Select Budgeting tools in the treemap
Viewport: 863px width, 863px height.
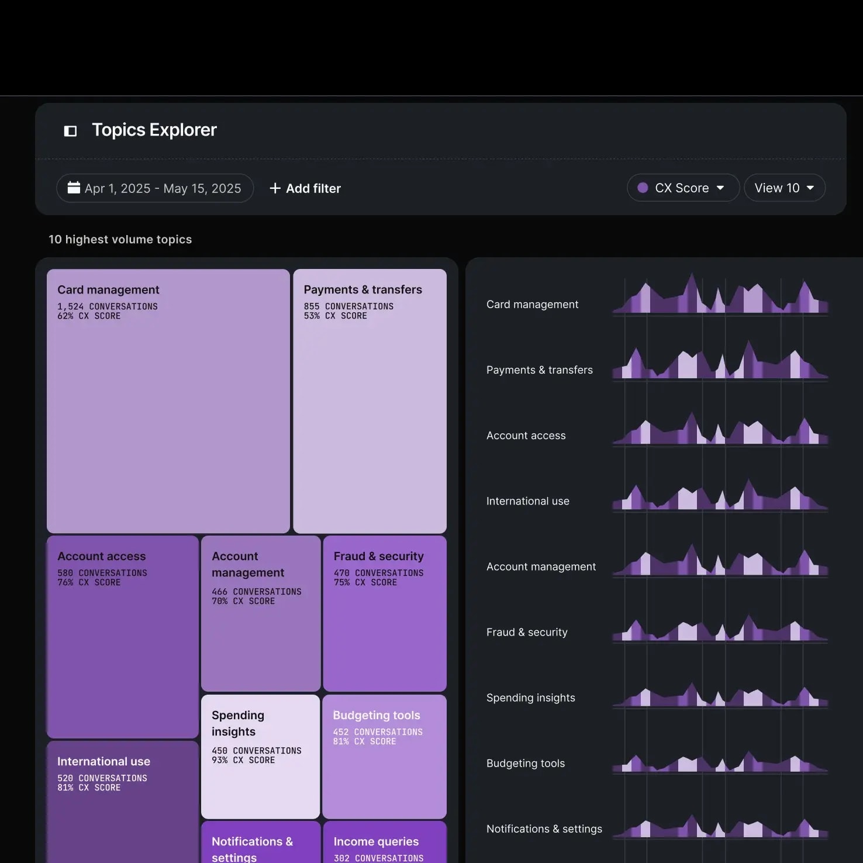384,755
